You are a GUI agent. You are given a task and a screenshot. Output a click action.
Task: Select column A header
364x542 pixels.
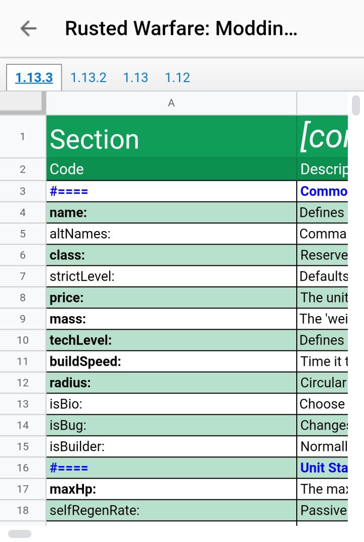171,103
